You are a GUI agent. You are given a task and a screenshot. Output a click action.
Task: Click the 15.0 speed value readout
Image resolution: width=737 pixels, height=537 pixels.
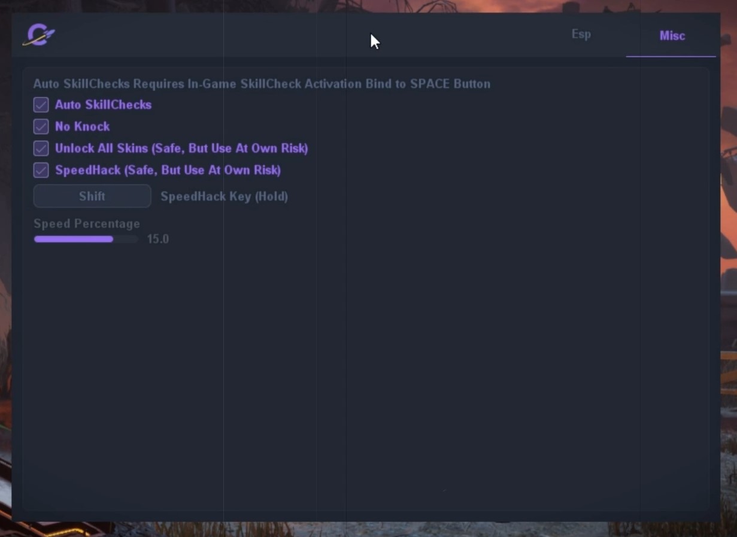tap(158, 239)
